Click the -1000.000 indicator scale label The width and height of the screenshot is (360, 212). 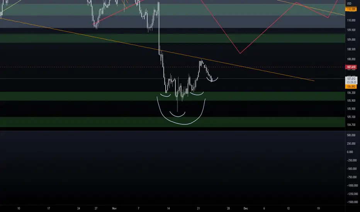coord(352,185)
